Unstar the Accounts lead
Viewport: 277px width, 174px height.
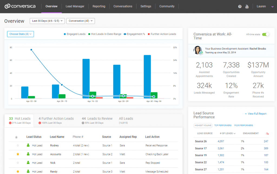click(x=17, y=154)
